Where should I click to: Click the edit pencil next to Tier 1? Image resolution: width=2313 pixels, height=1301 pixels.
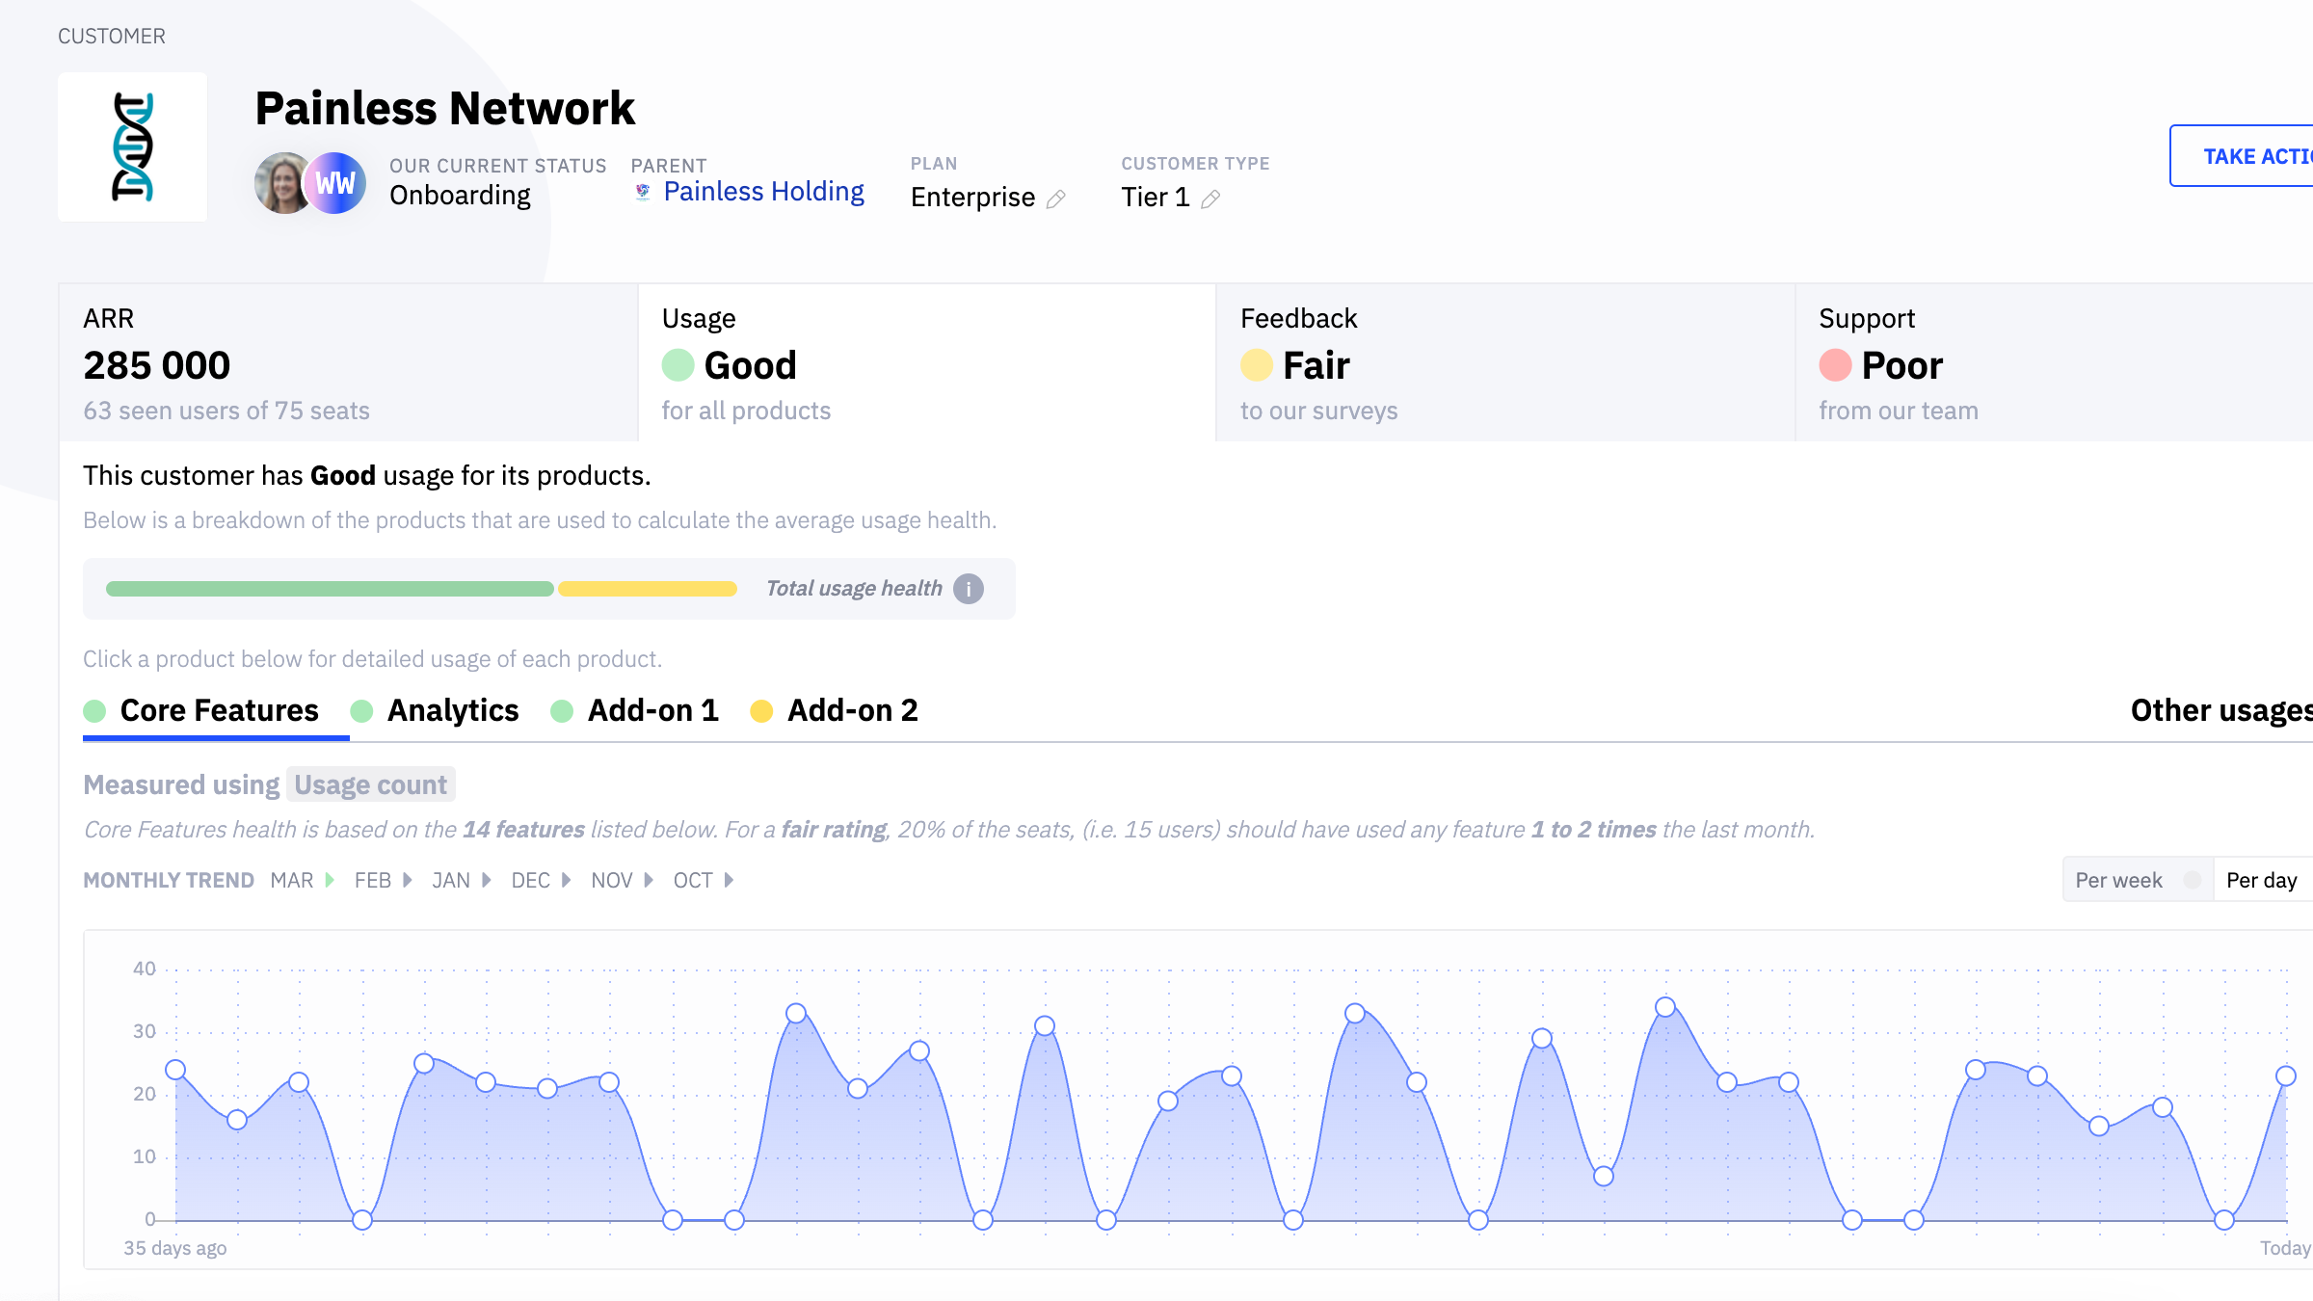pyautogui.click(x=1210, y=199)
